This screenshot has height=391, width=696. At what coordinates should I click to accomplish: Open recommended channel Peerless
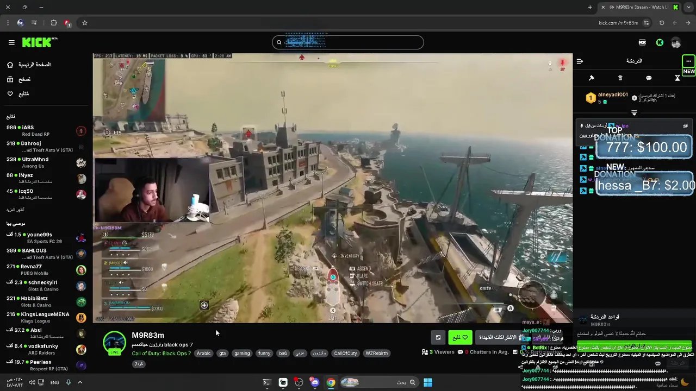coord(46,365)
